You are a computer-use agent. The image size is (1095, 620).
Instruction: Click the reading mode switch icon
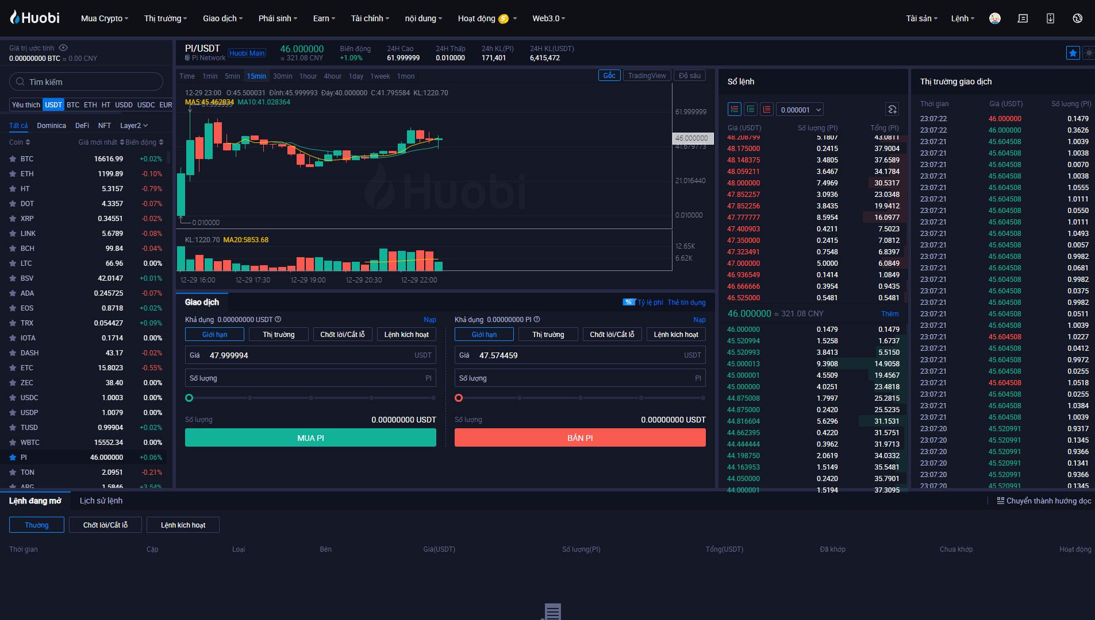click(1000, 501)
